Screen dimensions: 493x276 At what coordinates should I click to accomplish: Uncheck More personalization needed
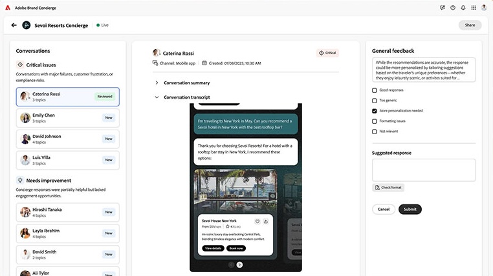coord(375,111)
